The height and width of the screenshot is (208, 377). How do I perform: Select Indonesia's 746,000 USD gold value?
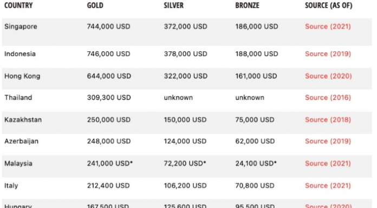pos(108,53)
